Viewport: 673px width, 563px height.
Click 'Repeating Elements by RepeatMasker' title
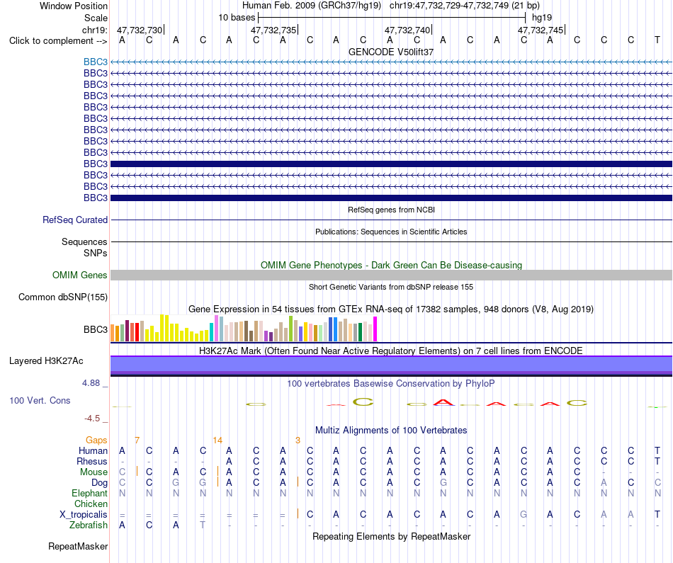click(391, 536)
